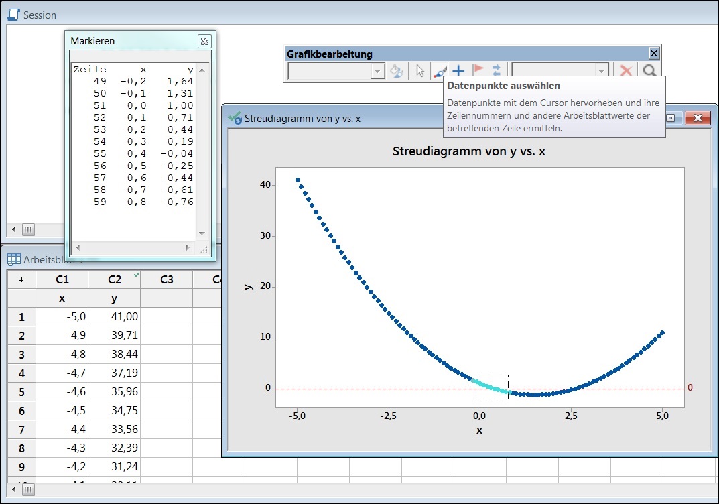Click up arrow of Markieren vertical scrollbar
This screenshot has width=719, height=504.
pyautogui.click(x=202, y=70)
